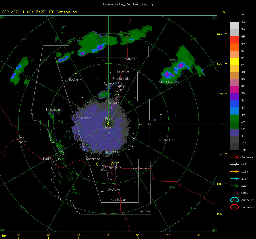Click the Didsbury label

(x=108, y=127)
